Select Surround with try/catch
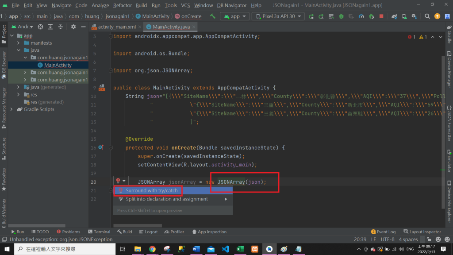The width and height of the screenshot is (453, 255). (x=173, y=190)
